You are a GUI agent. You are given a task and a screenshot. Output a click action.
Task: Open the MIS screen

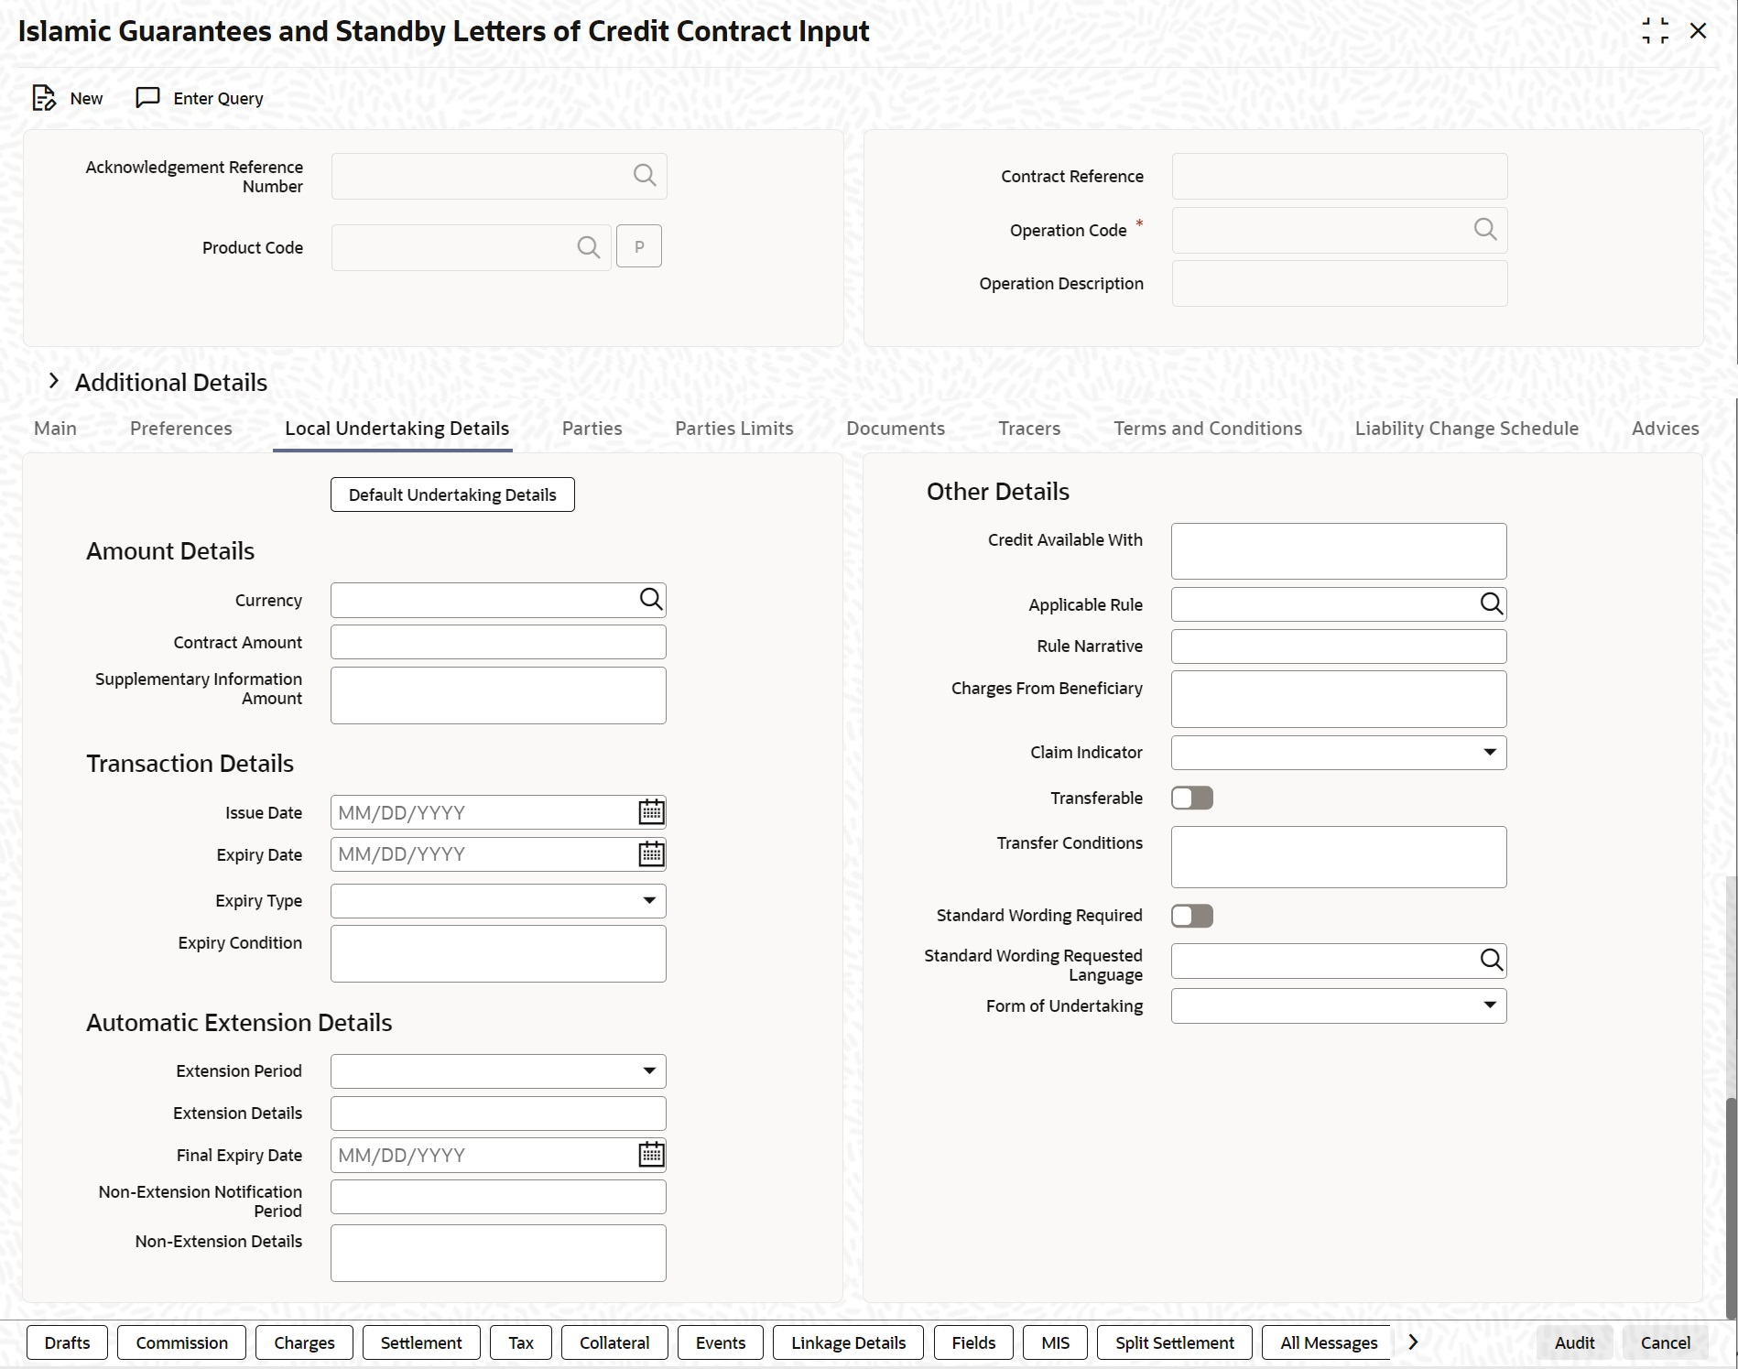tap(1055, 1342)
